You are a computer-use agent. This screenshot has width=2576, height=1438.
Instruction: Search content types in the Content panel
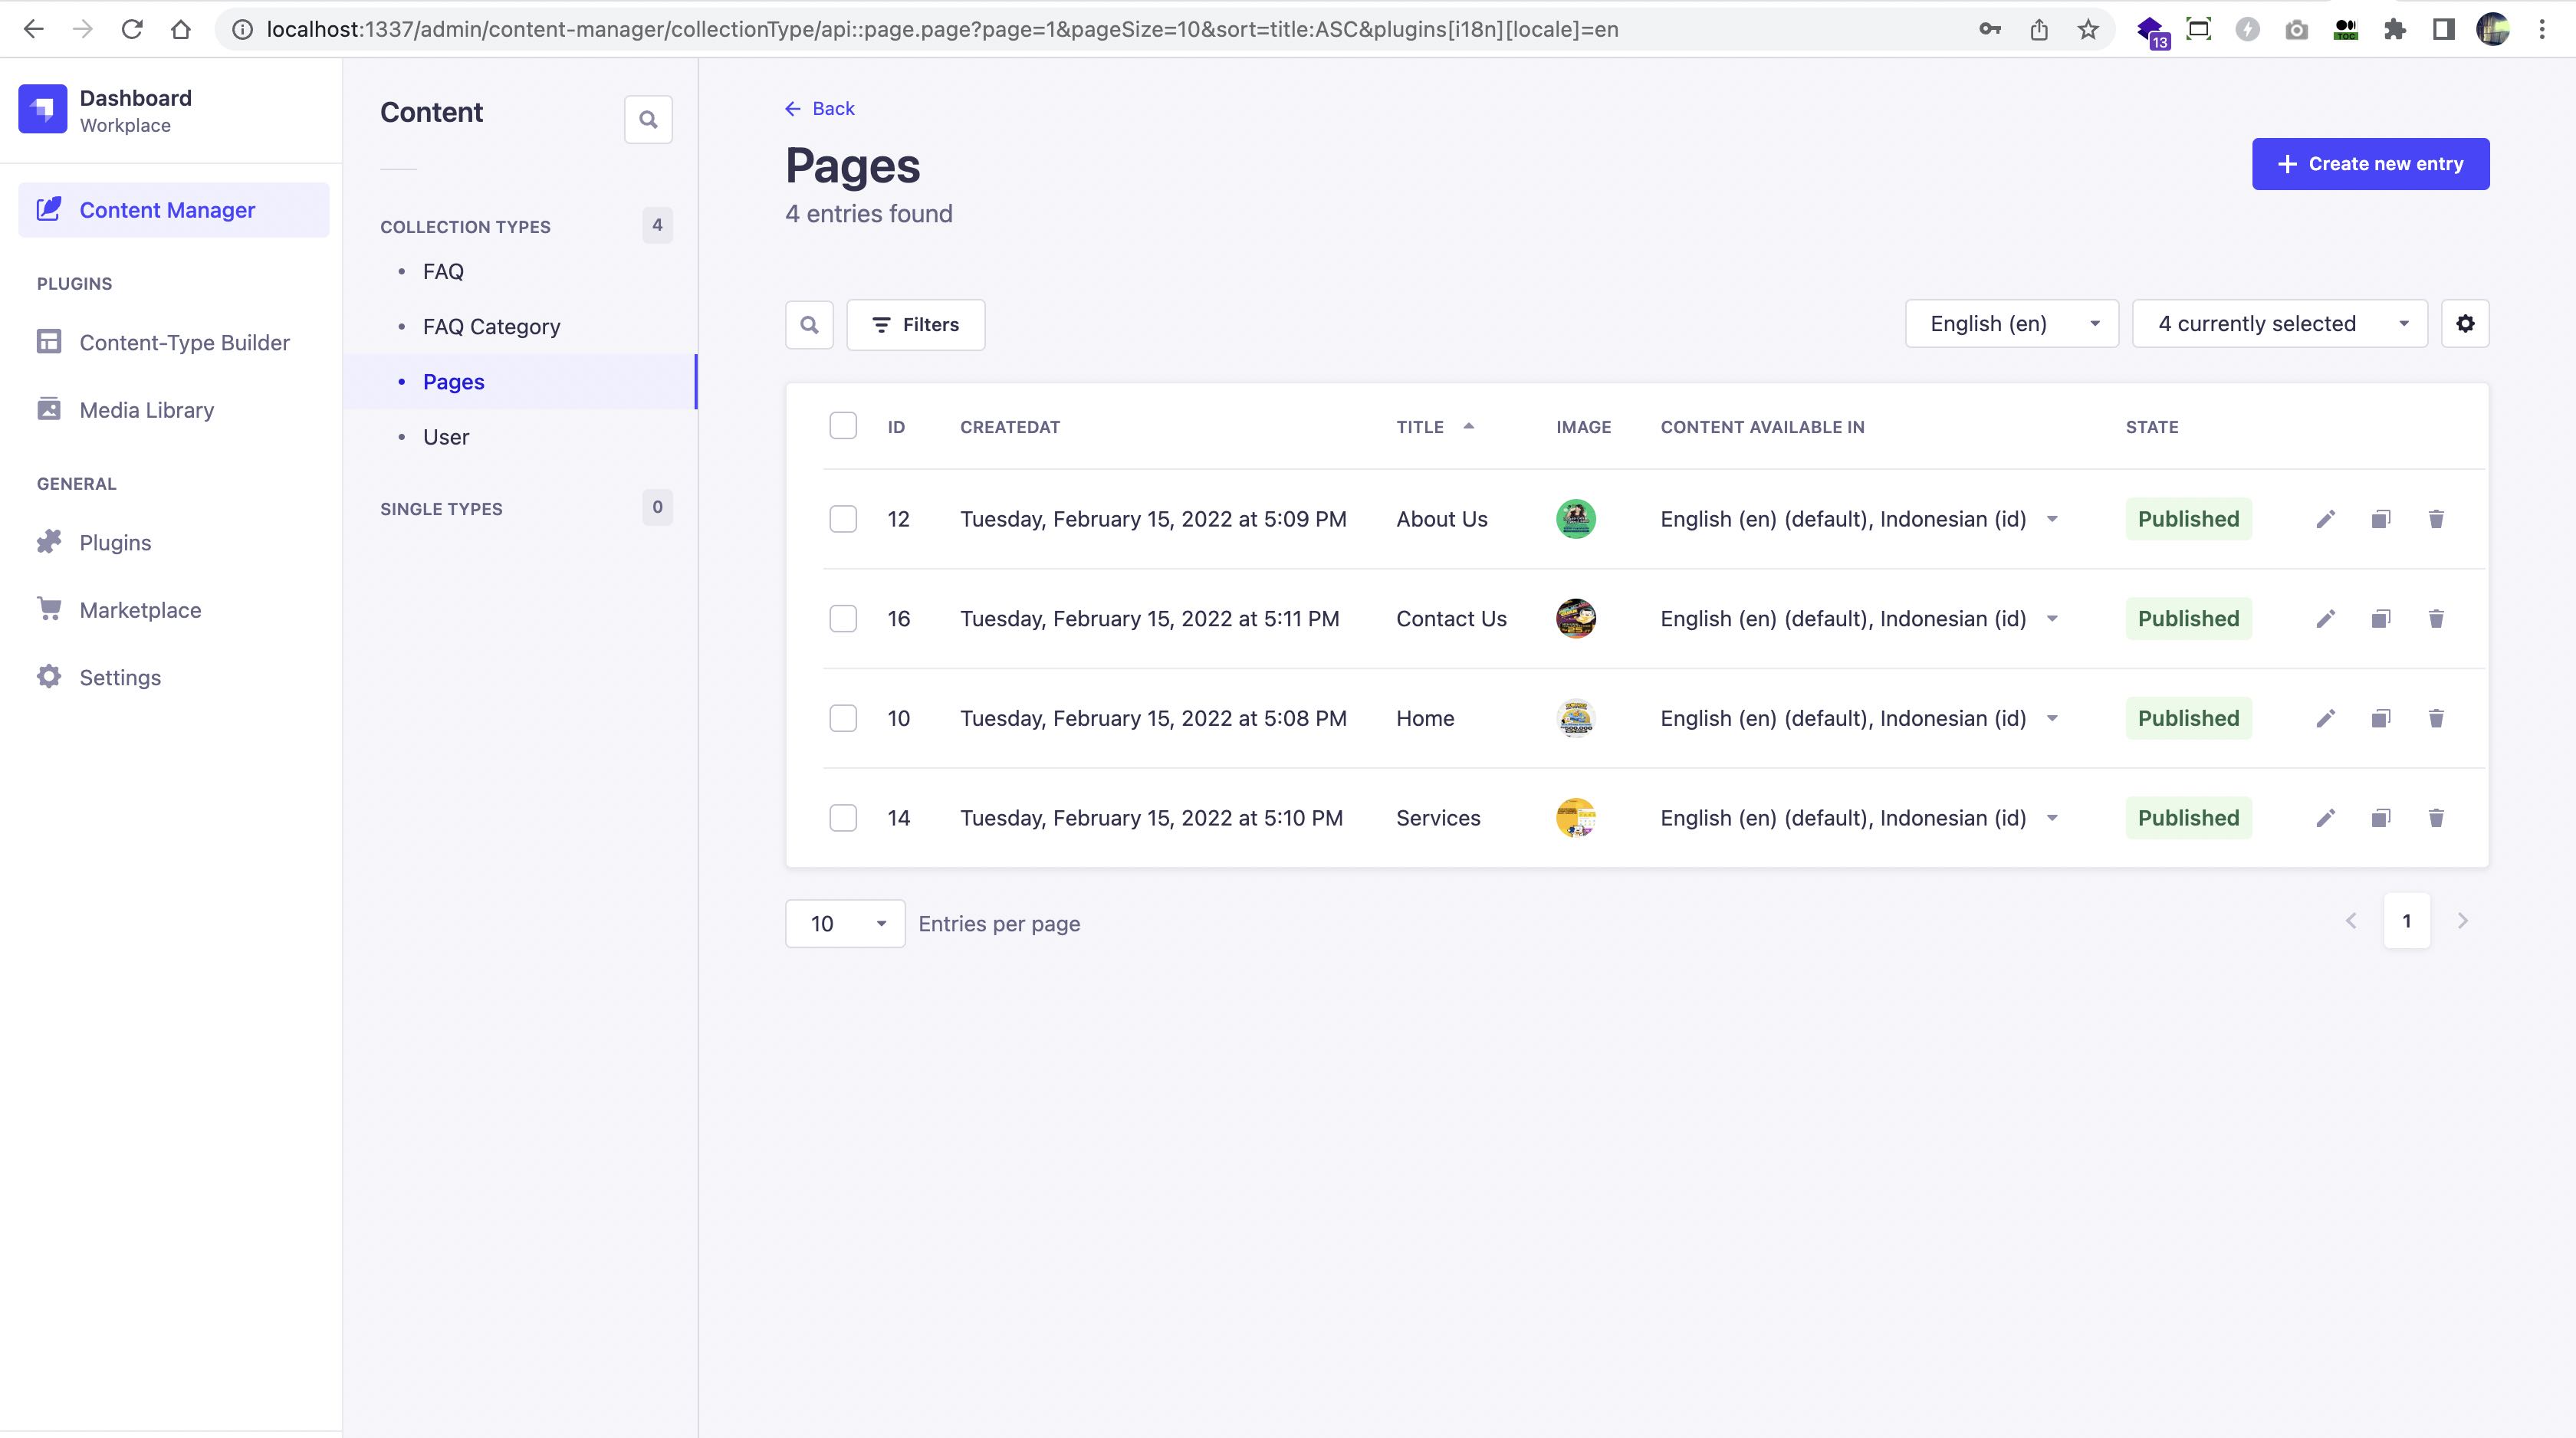(x=648, y=120)
